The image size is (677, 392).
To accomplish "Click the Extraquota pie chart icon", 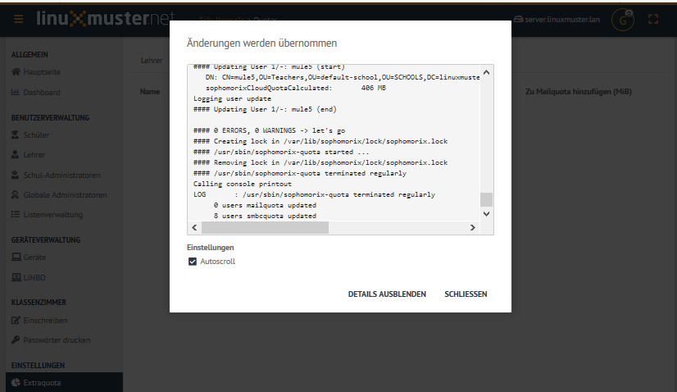I will coord(16,382).
